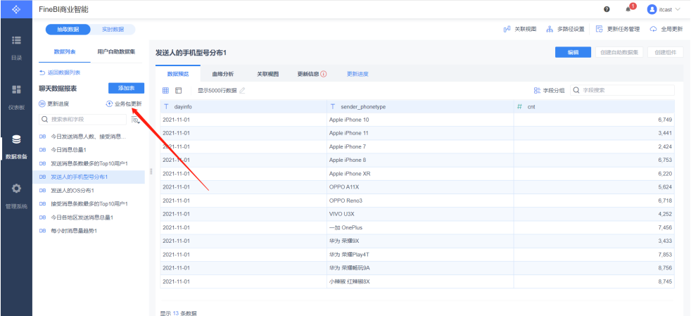Image resolution: width=691 pixels, height=316 pixels.
Task: Click pencil icon beside 显示5000行数据
Action: point(242,90)
